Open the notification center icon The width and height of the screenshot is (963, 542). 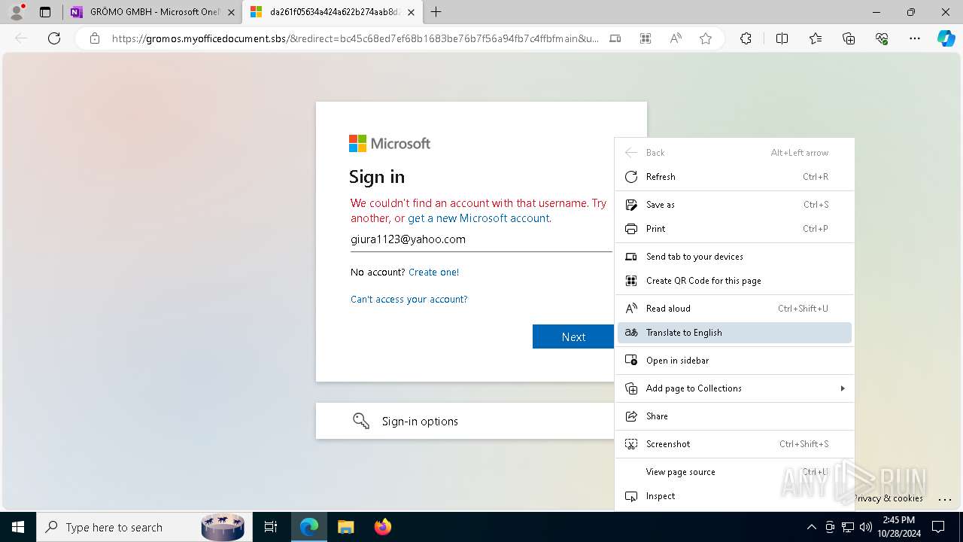pyautogui.click(x=938, y=527)
